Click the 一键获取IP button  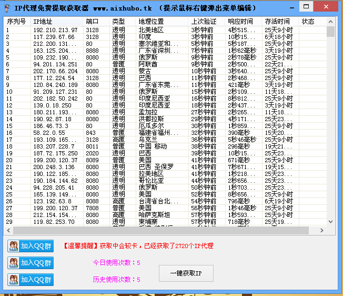(x=186, y=273)
